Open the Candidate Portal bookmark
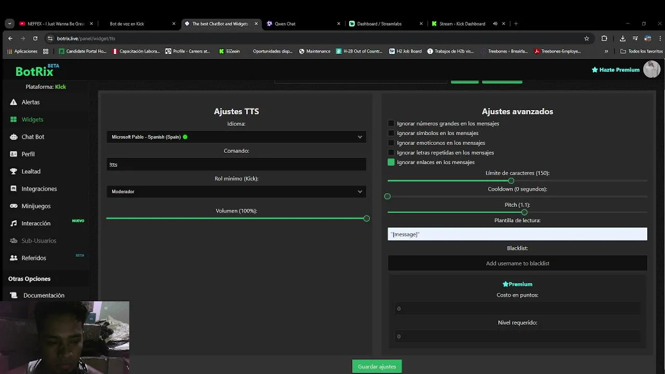 82,51
